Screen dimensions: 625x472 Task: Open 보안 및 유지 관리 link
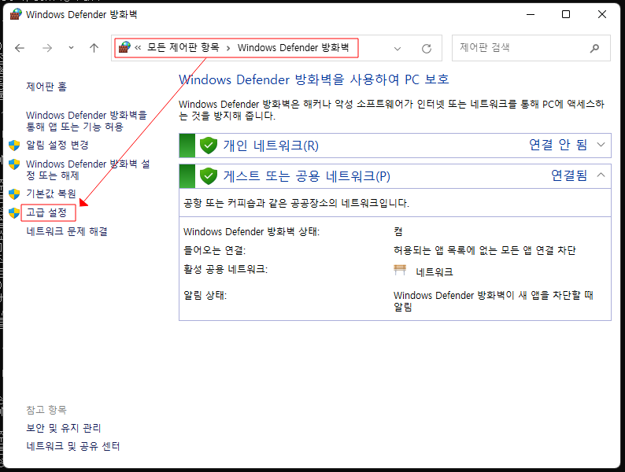(64, 428)
